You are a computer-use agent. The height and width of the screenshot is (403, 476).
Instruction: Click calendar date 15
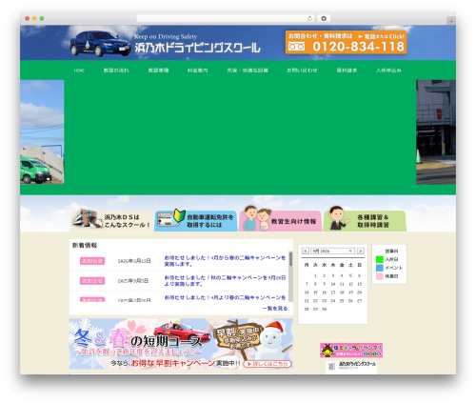[315, 292]
